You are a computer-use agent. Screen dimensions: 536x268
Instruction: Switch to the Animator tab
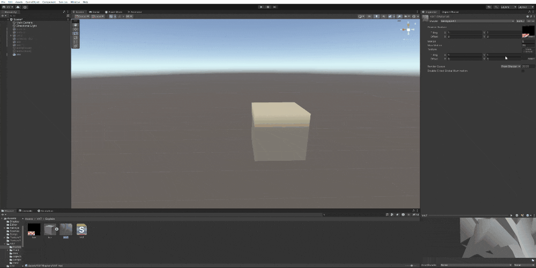pos(135,12)
